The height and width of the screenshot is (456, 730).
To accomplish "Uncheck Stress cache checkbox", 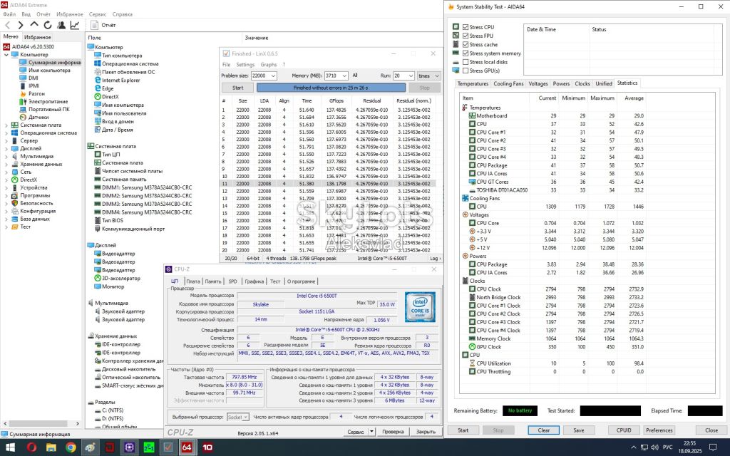I will coord(466,45).
